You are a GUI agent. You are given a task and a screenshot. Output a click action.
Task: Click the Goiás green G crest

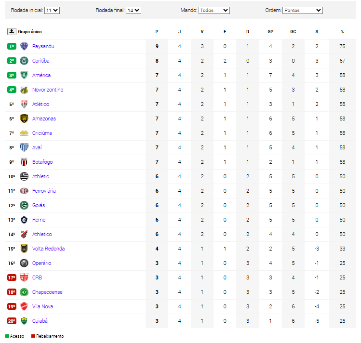(x=24, y=205)
